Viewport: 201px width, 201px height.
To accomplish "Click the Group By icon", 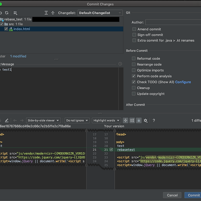I will pos(15,13).
